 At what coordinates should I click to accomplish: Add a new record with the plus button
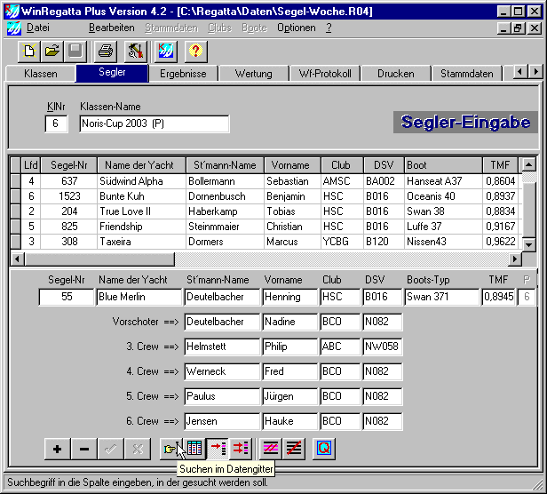(58, 450)
